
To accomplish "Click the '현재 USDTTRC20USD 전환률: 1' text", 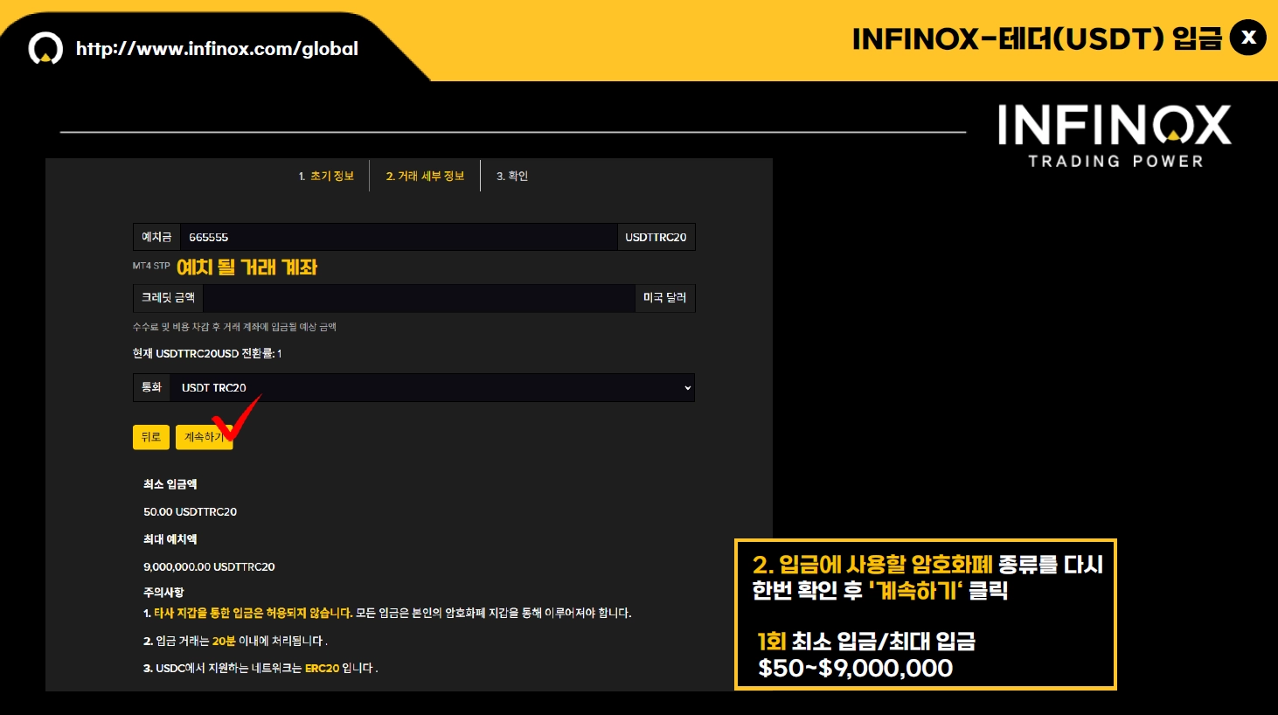I will pyautogui.click(x=207, y=354).
